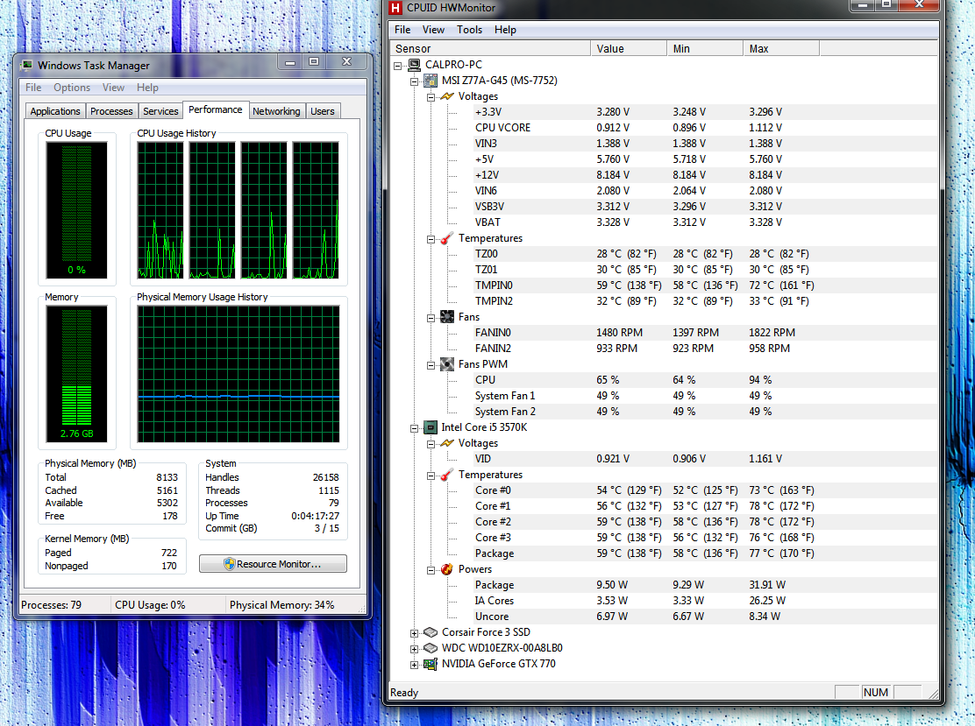Click the NVIDIA GeForce GTX 770 card icon
The height and width of the screenshot is (726, 975).
(431, 664)
